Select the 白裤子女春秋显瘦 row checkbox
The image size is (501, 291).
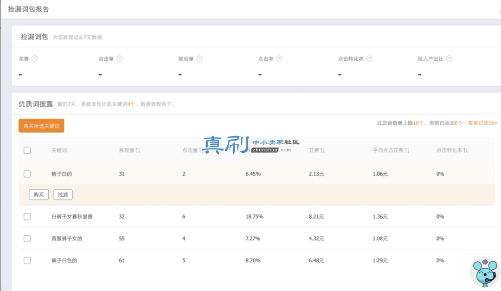[27, 216]
